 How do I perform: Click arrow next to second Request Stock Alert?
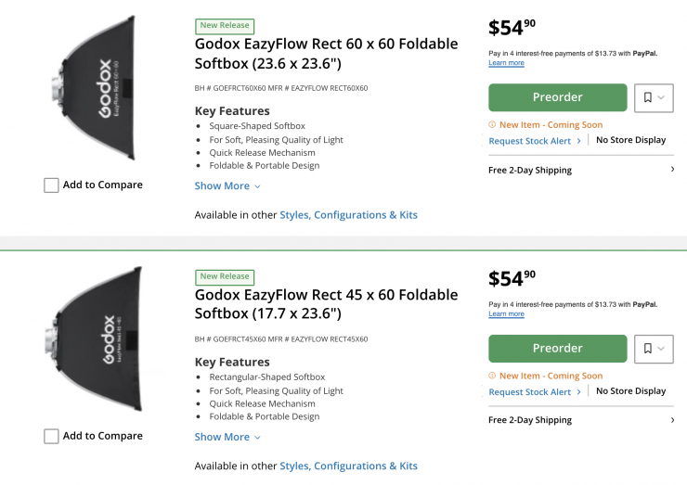(x=579, y=392)
